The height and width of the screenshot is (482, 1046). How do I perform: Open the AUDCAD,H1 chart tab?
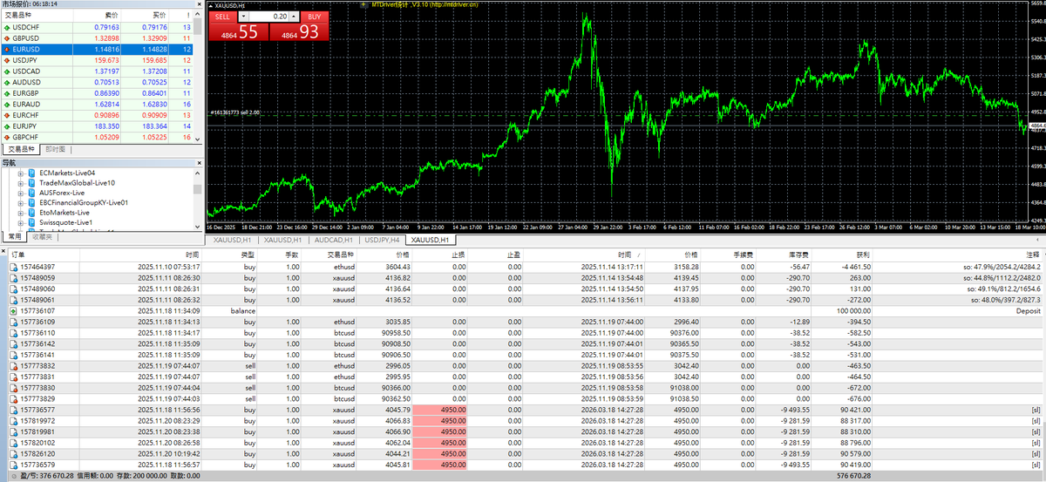point(334,240)
